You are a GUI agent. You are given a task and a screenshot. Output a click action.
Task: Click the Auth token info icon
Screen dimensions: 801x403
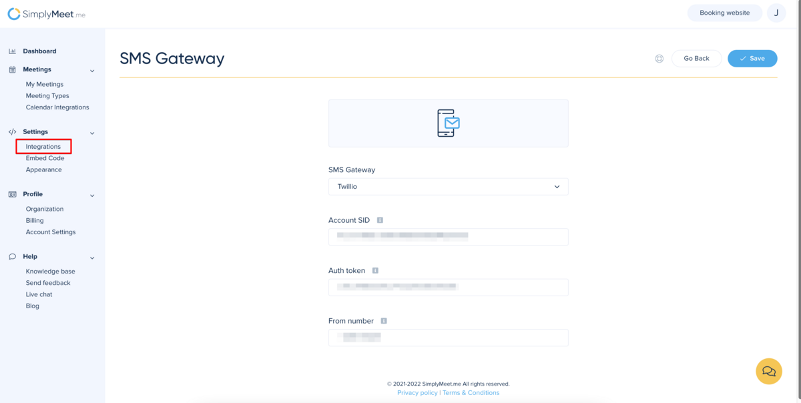coord(375,271)
